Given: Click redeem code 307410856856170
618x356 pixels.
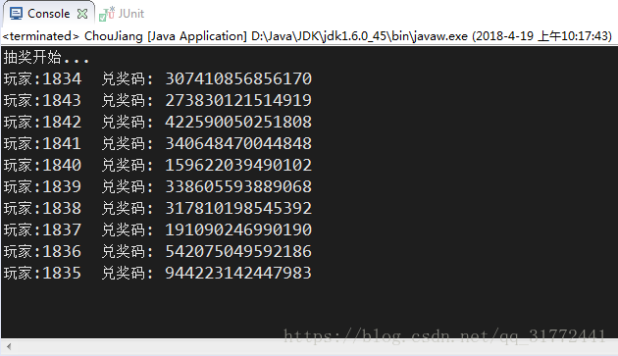Looking at the screenshot, I should point(238,78).
